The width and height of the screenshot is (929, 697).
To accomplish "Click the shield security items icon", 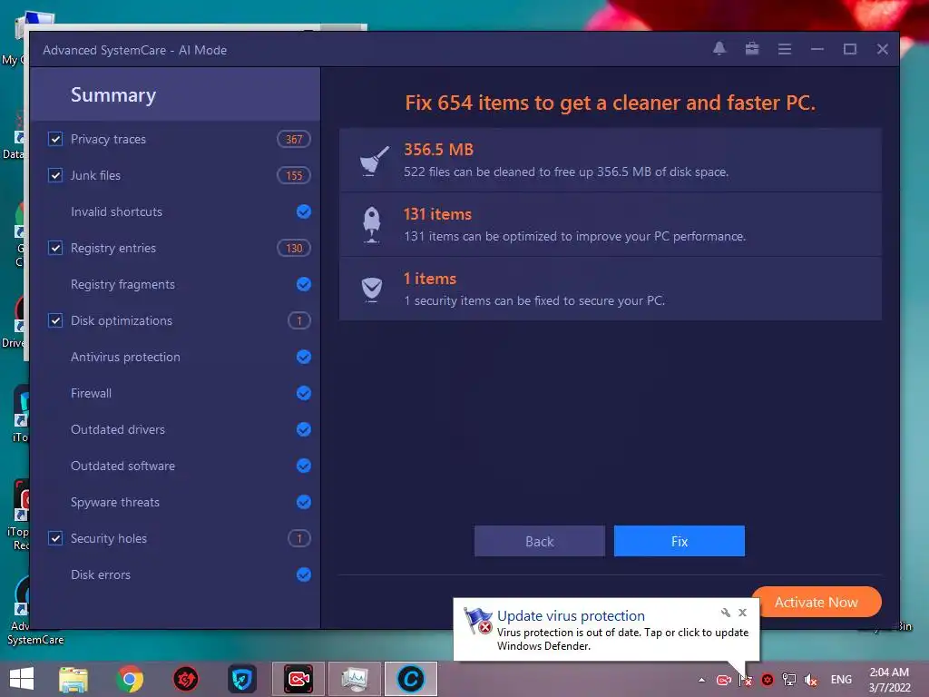I will 371,290.
